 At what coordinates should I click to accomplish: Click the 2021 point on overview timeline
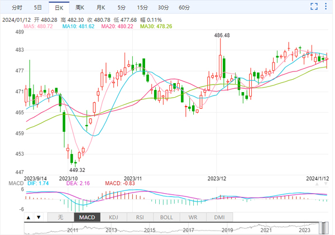[x=266, y=230]
